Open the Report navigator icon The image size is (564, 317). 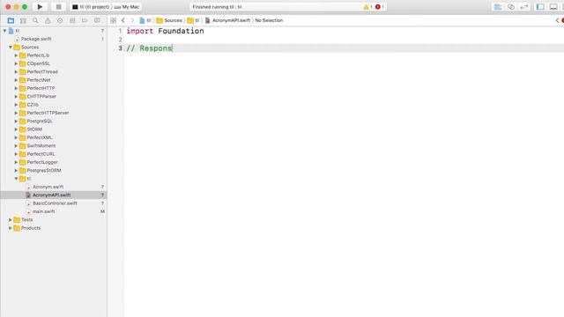[97, 20]
